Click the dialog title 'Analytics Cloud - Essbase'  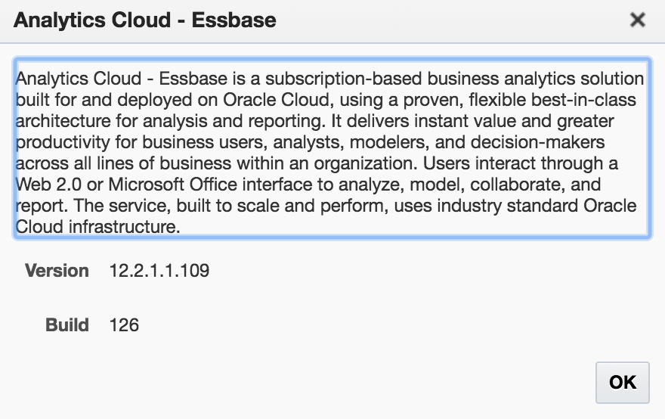pyautogui.click(x=145, y=20)
